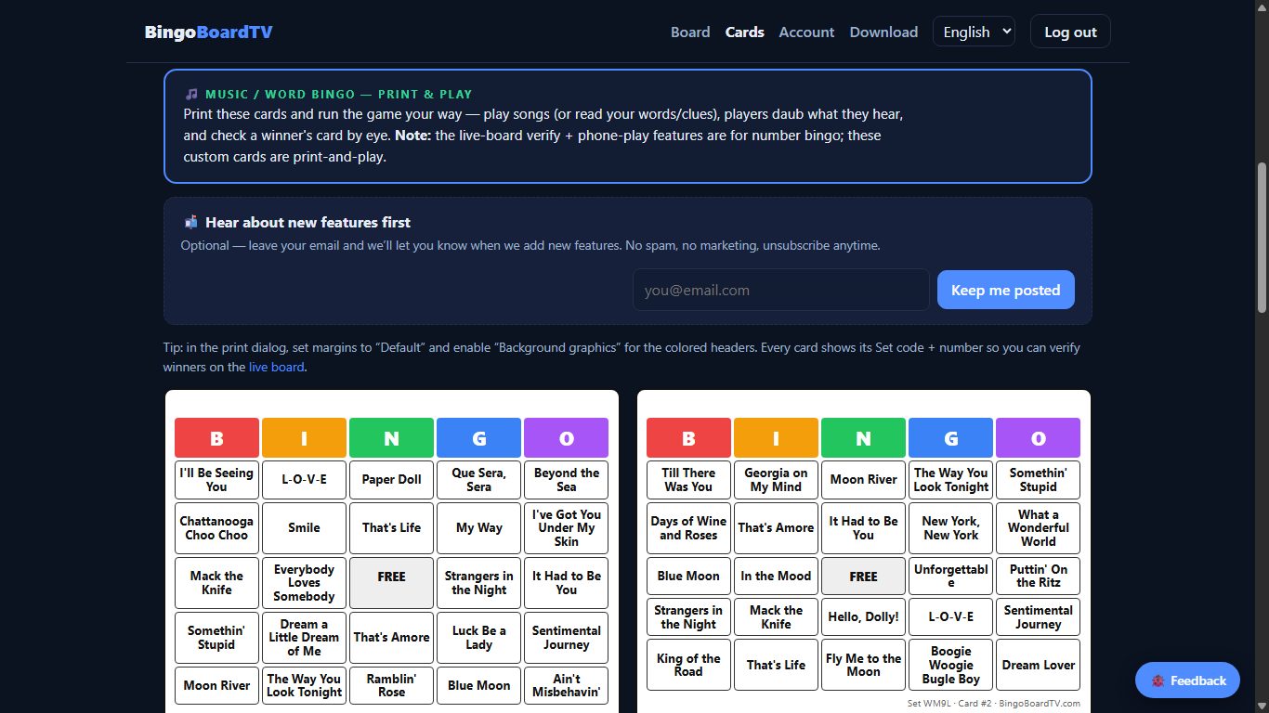Click Blue Moon on the second card
1269x713 pixels.
(x=688, y=577)
